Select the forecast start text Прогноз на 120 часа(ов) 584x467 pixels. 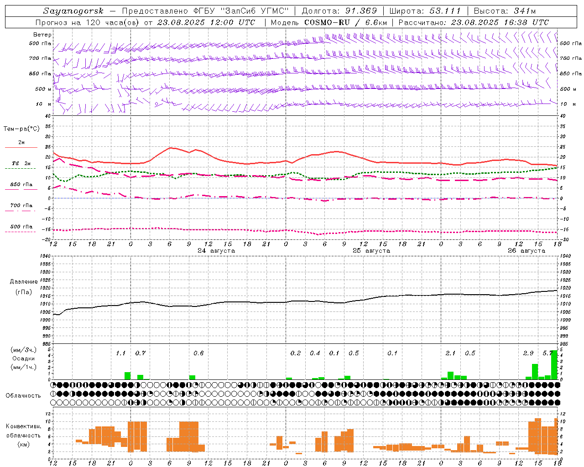(x=88, y=22)
